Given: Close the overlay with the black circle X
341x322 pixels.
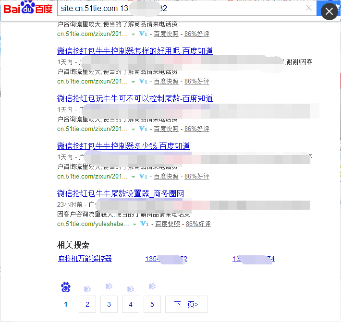Looking at the screenshot, I should [x=329, y=12].
